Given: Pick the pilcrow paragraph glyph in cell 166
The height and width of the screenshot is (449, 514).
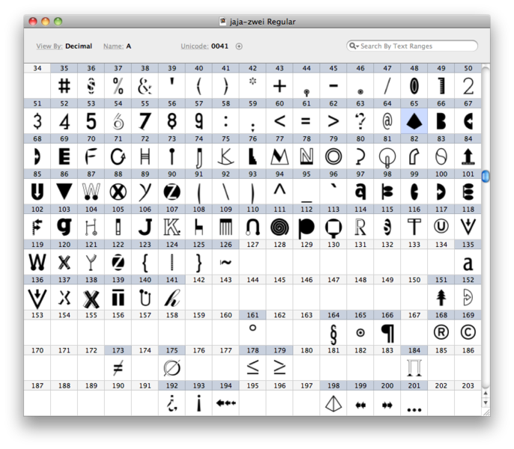Looking at the screenshot, I should [x=387, y=332].
